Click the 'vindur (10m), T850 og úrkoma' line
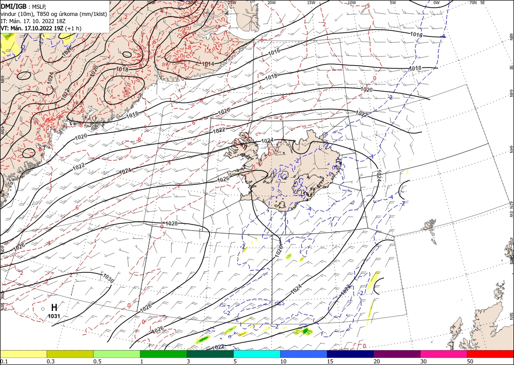 (53, 14)
